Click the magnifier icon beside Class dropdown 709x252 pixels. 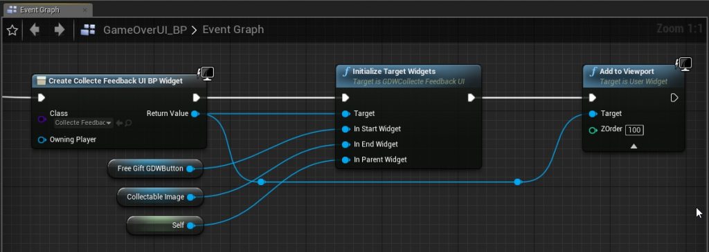(128, 123)
